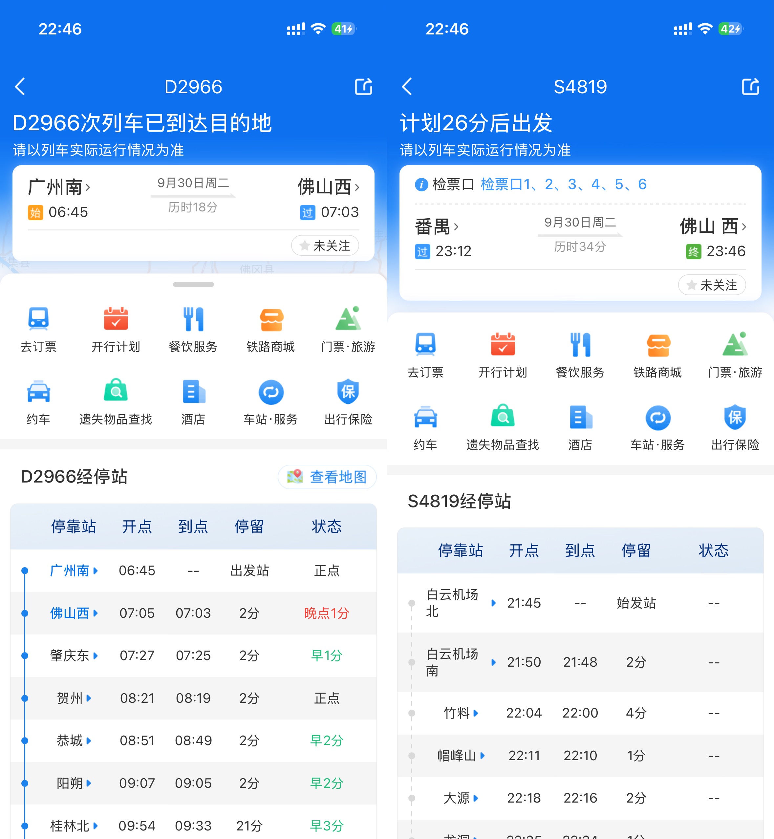Open 餐饮服务 icon in left panel
774x839 pixels.
pos(193,319)
